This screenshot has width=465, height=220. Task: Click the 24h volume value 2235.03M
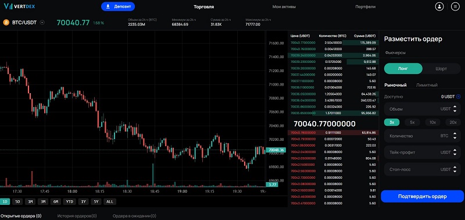tap(137, 24)
